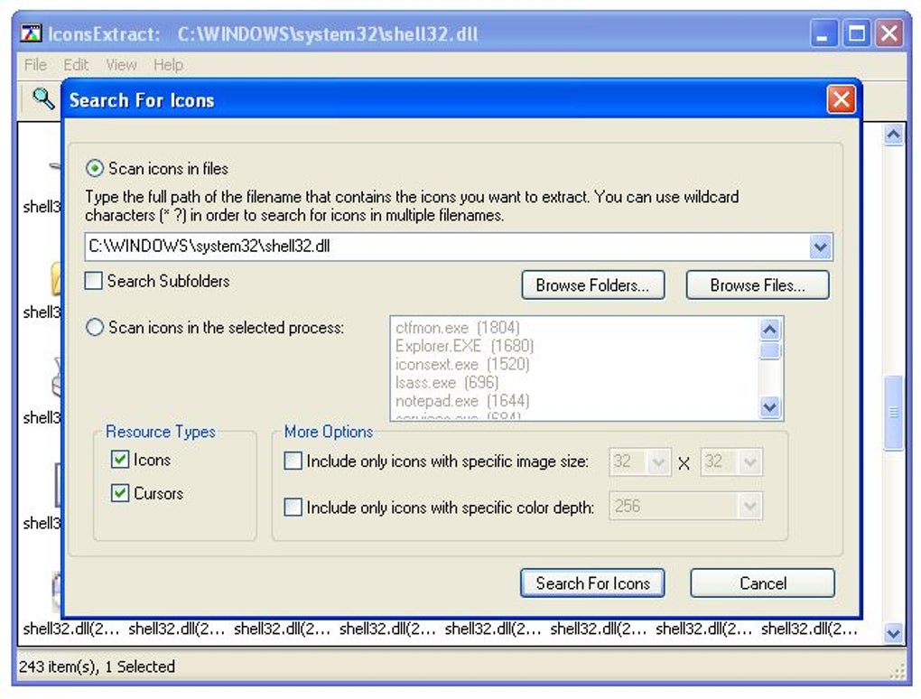Viewport: 921px width, 699px height.
Task: Select Explorer.EXE (1680) in process list
Action: click(x=465, y=345)
